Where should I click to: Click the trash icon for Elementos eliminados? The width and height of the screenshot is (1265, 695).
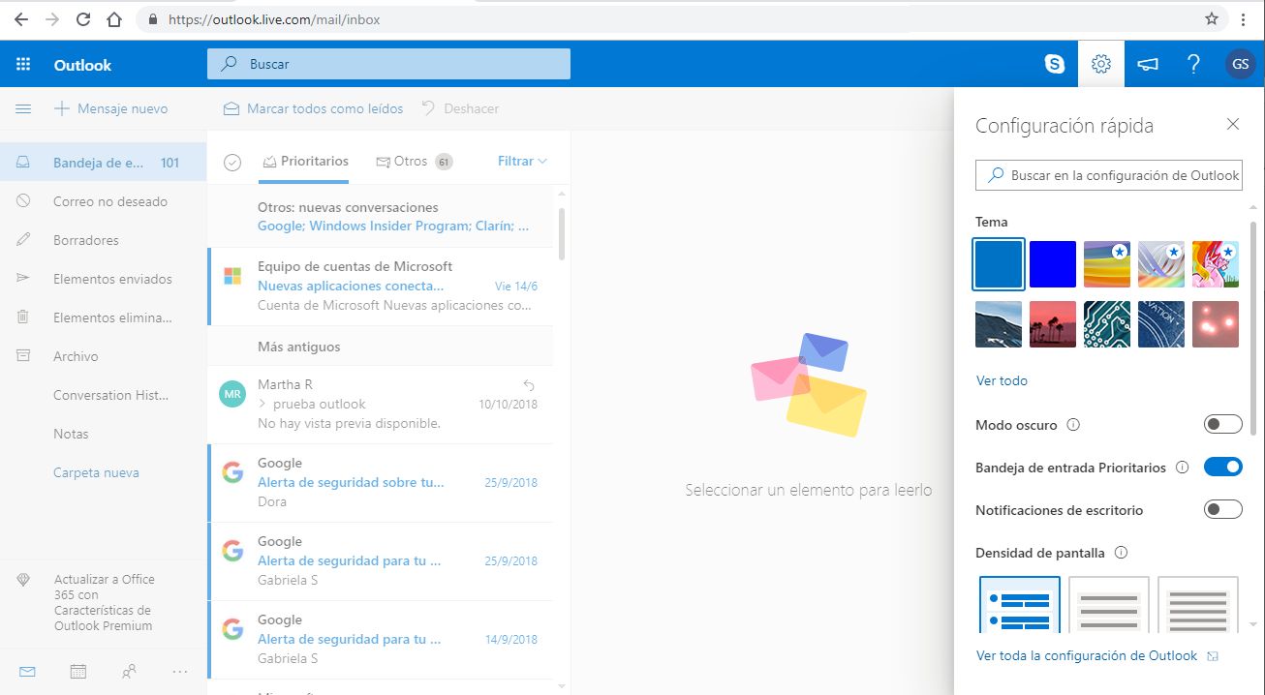coord(23,317)
